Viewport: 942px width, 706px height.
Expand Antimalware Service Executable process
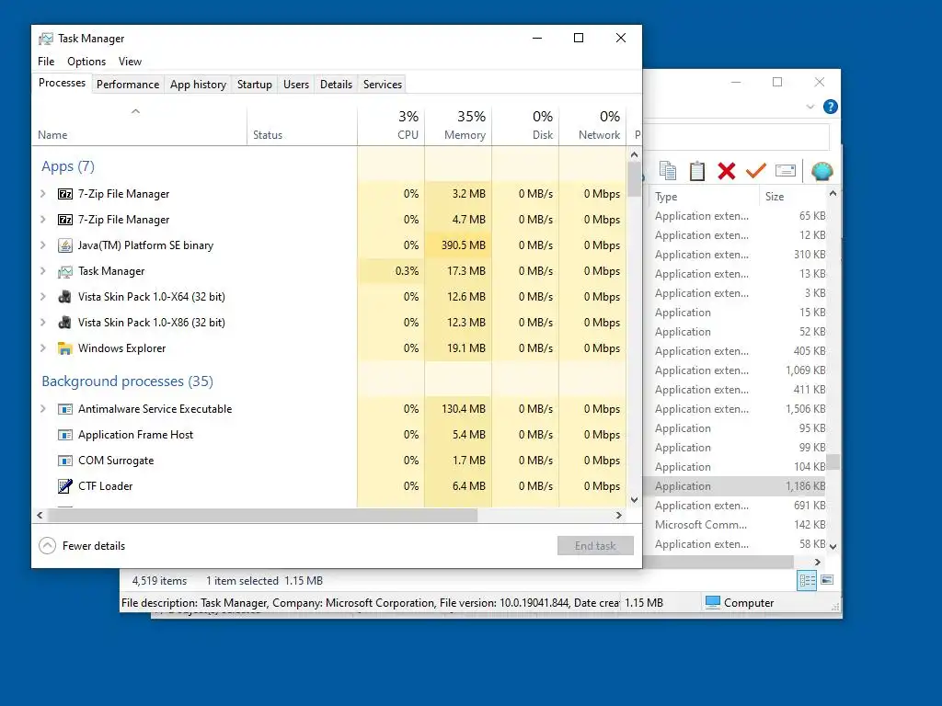(42, 409)
